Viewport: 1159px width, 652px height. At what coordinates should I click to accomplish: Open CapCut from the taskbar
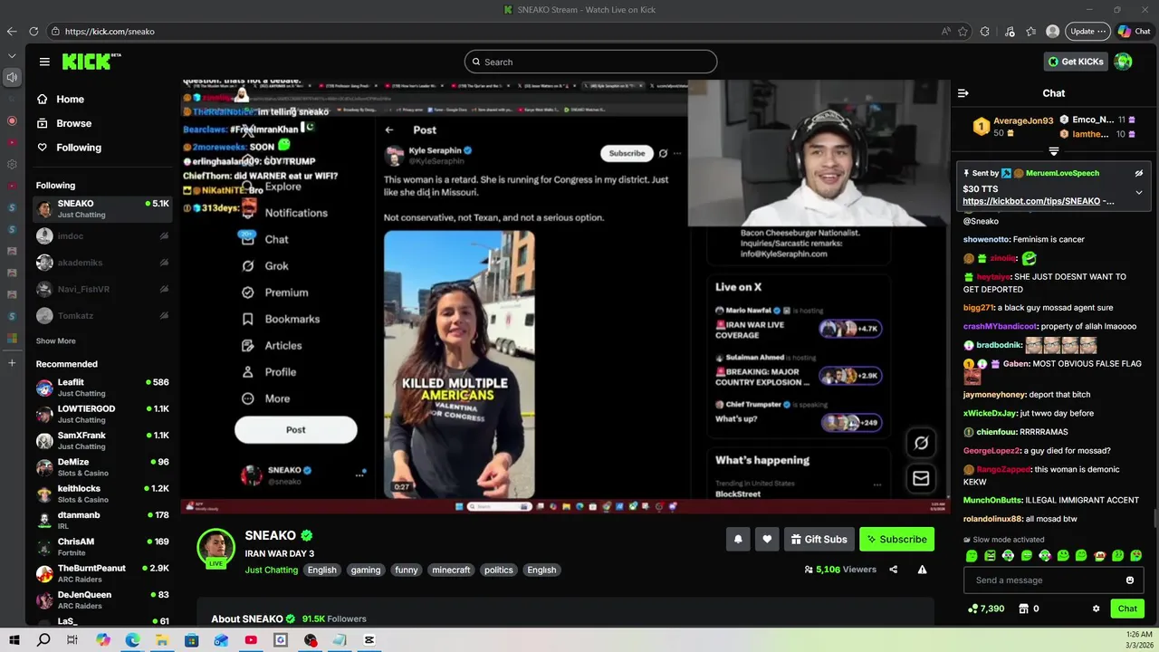pos(369,640)
